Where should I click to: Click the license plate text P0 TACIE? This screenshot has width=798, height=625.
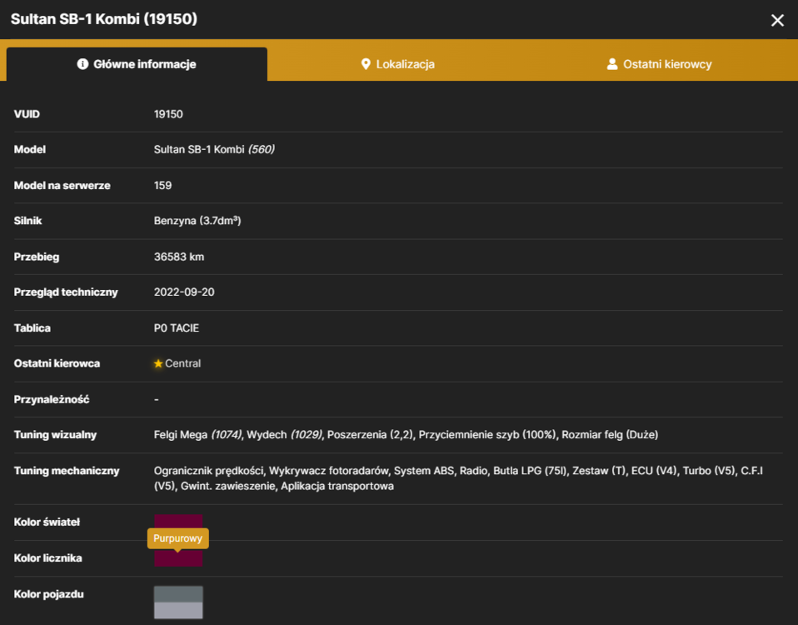click(x=176, y=327)
